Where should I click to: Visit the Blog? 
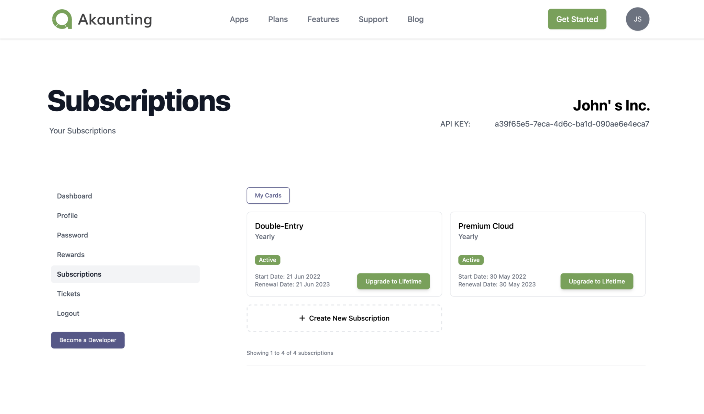415,19
